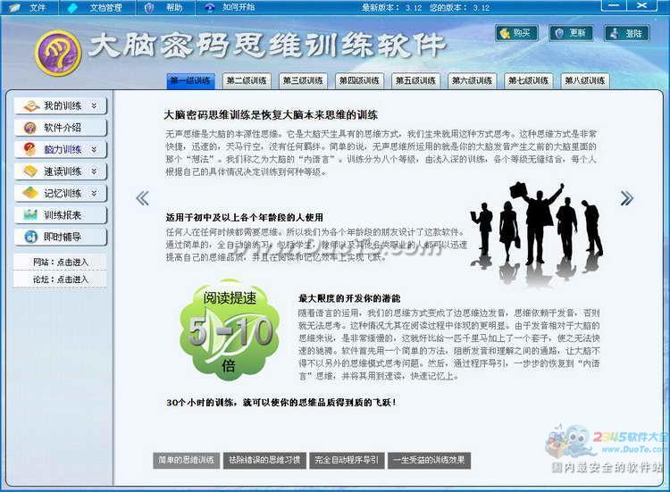Click the 软件介绍 sidebar icon
670x492 pixels.
pos(30,128)
